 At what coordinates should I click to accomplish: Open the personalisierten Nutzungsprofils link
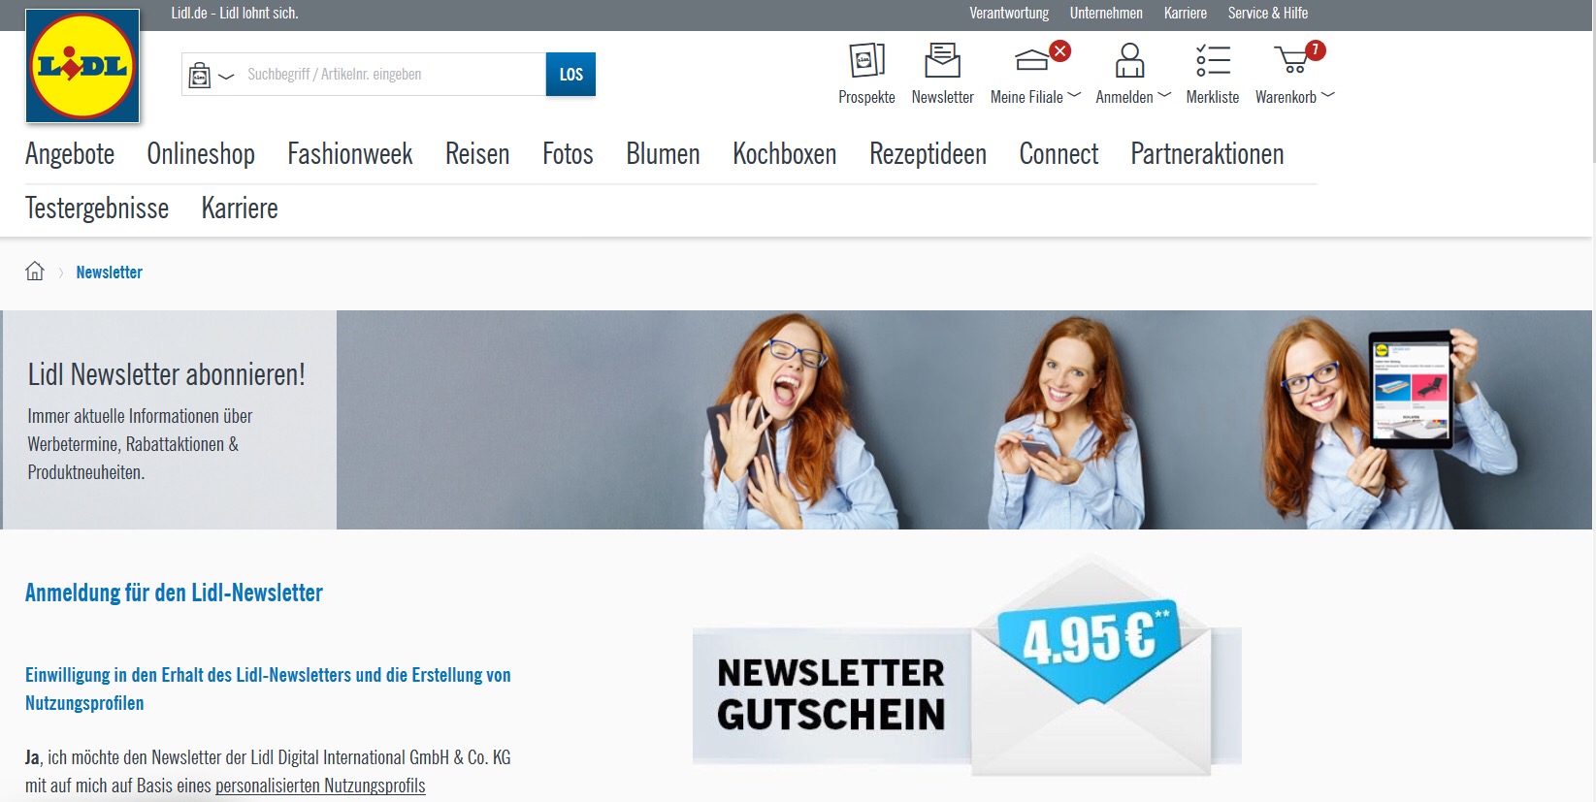point(320,786)
